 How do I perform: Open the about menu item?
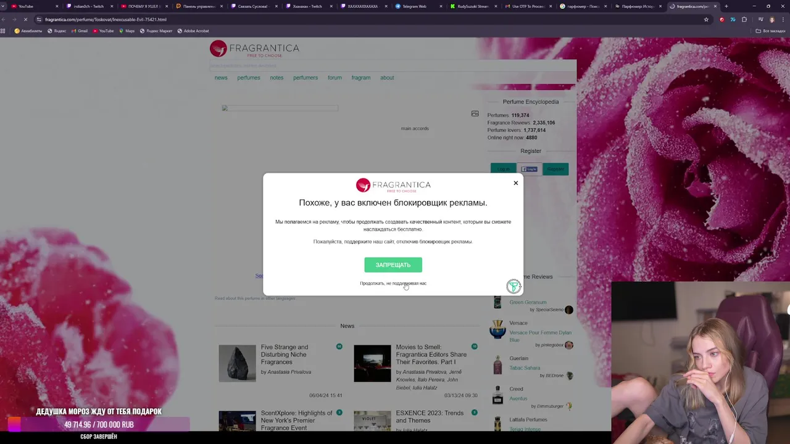(387, 78)
